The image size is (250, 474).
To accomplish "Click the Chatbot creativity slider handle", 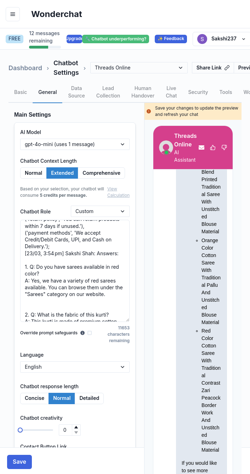I will click(x=20, y=430).
